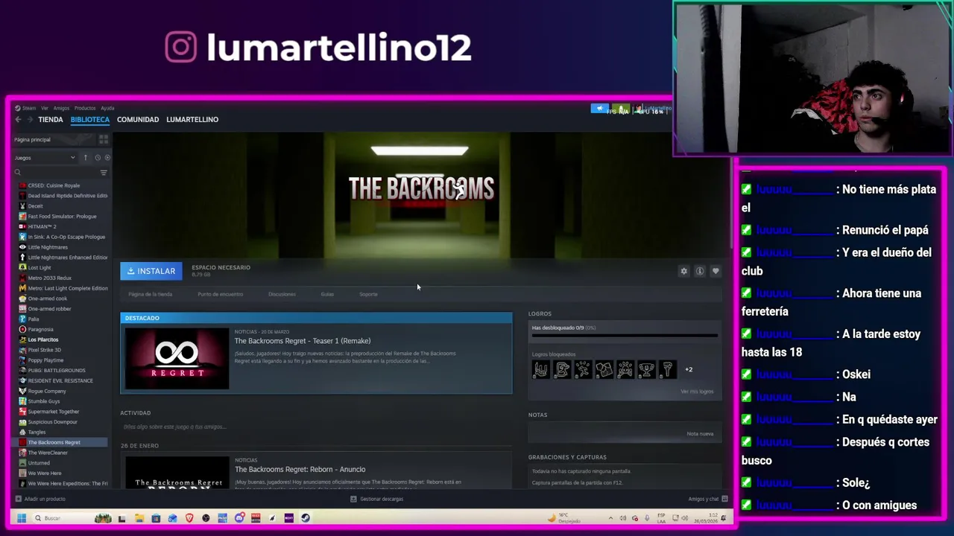Image resolution: width=954 pixels, height=536 pixels.
Task: Click the last locked achievement icon
Action: pyautogui.click(x=668, y=369)
